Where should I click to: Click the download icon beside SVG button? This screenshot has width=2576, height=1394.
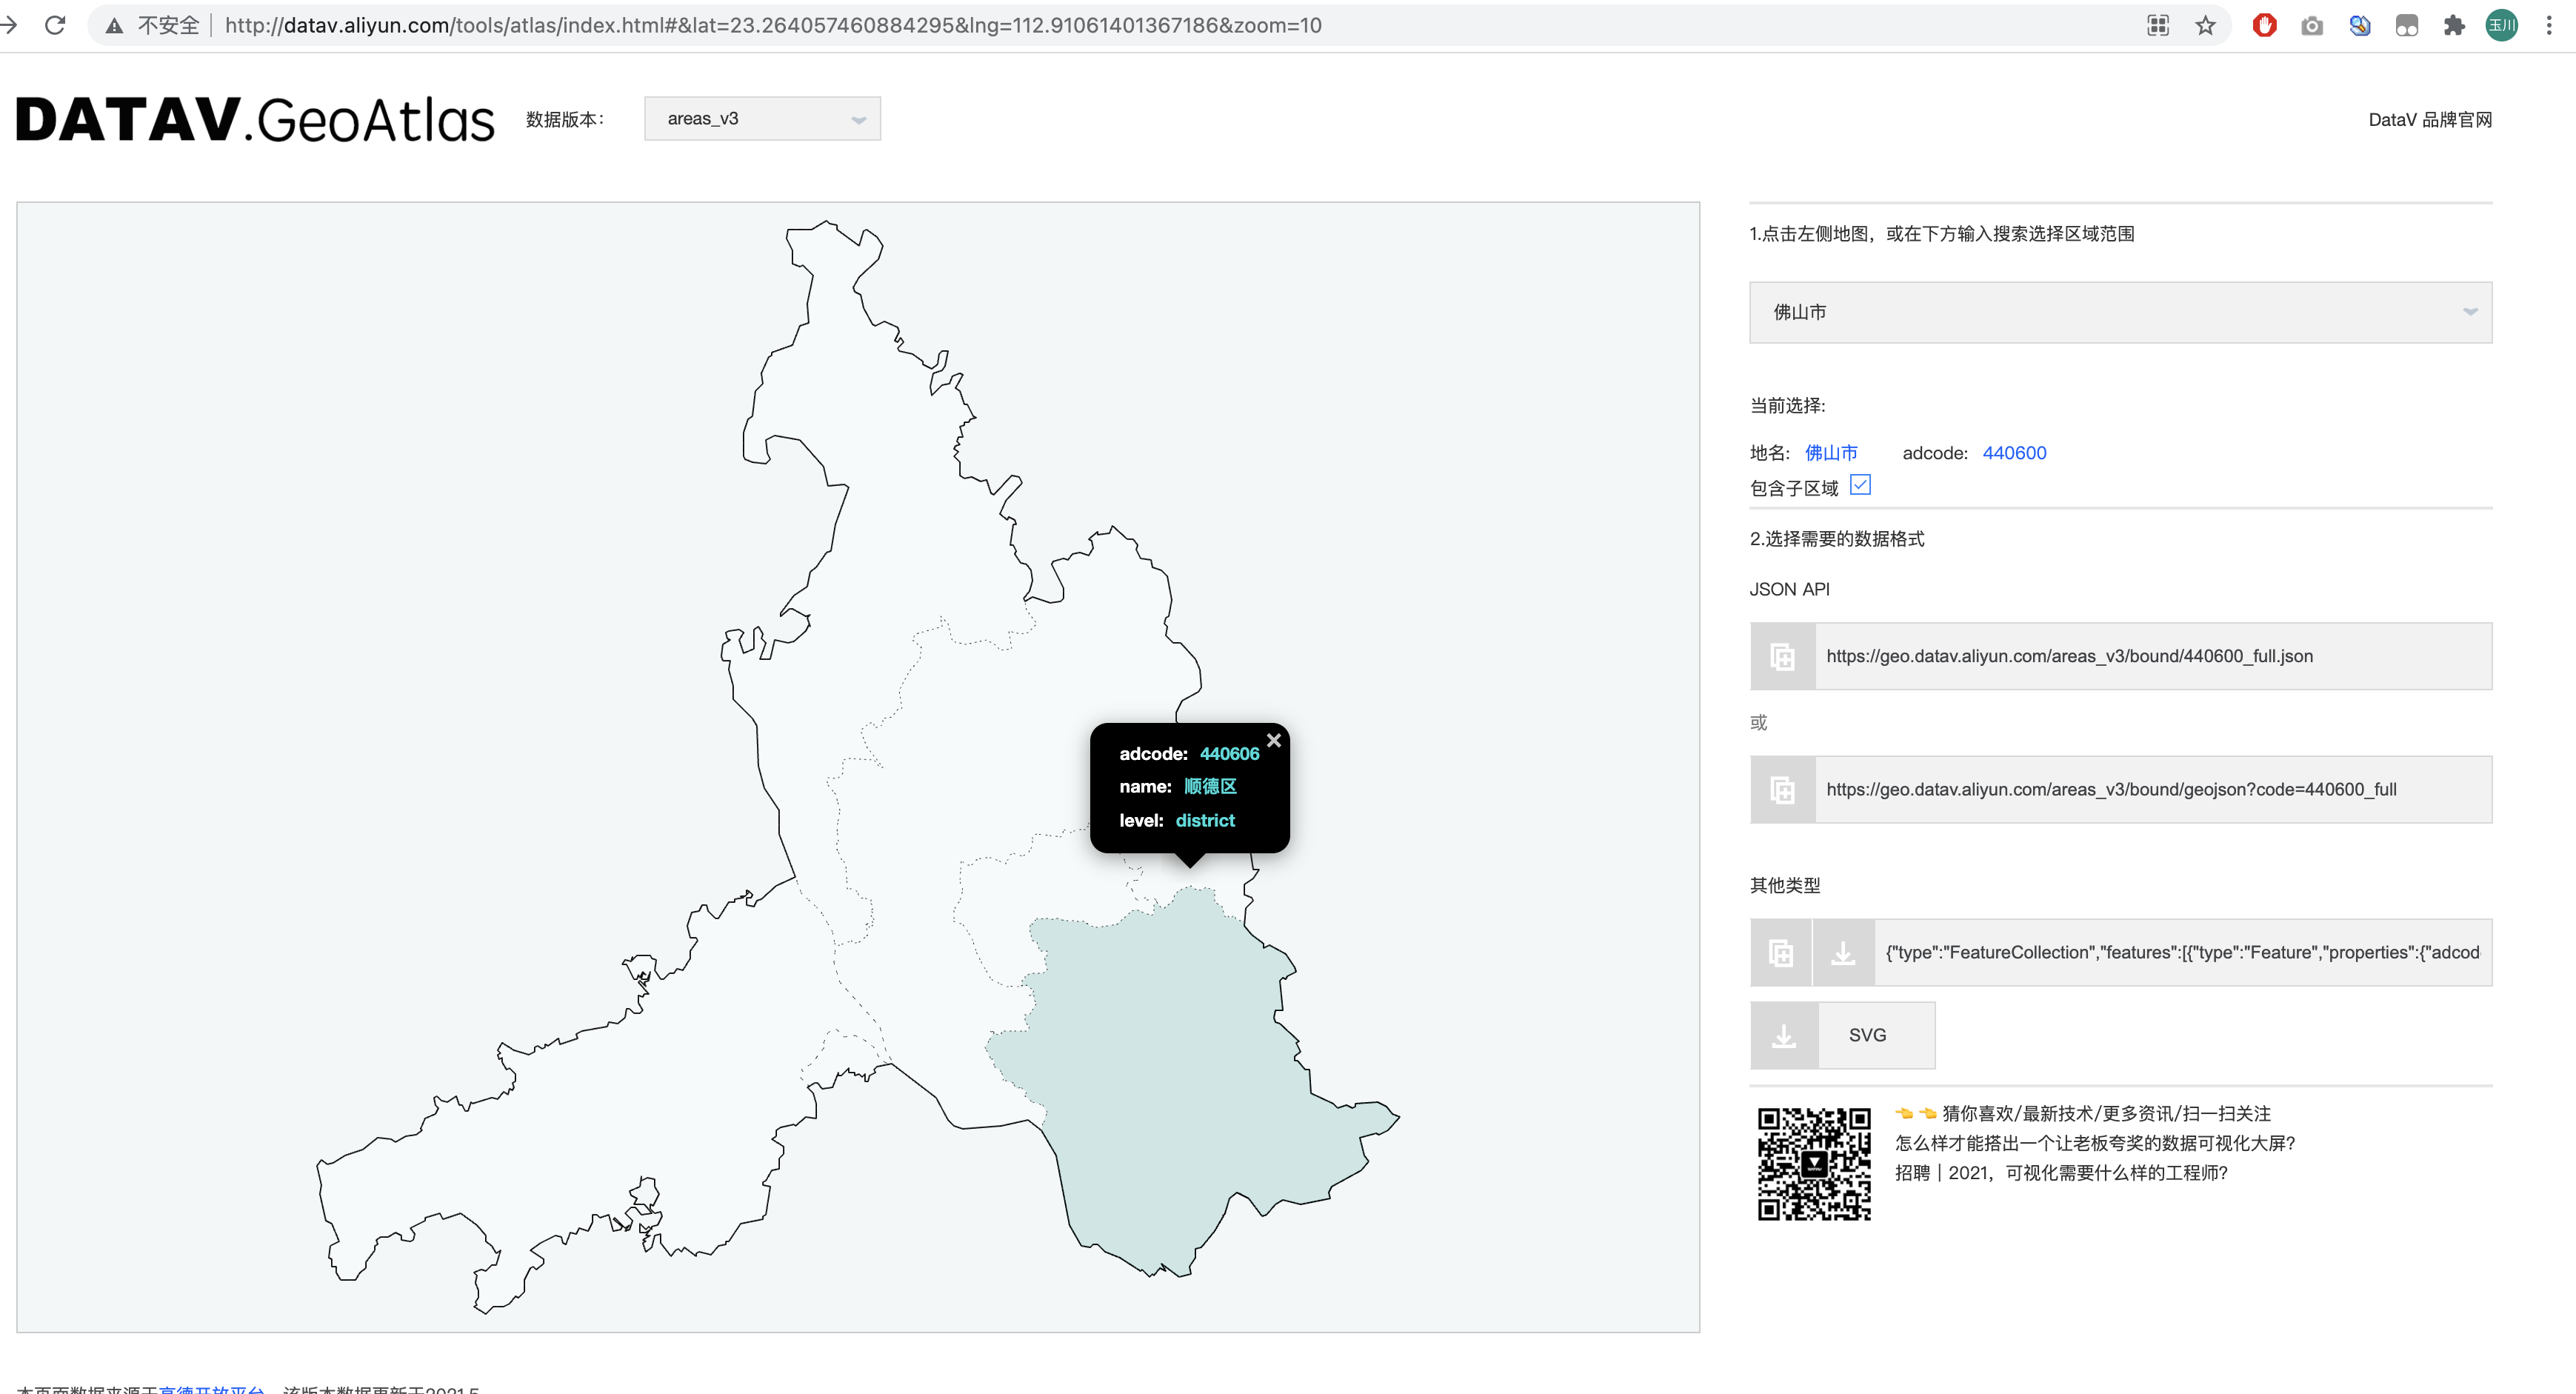coord(1784,1035)
